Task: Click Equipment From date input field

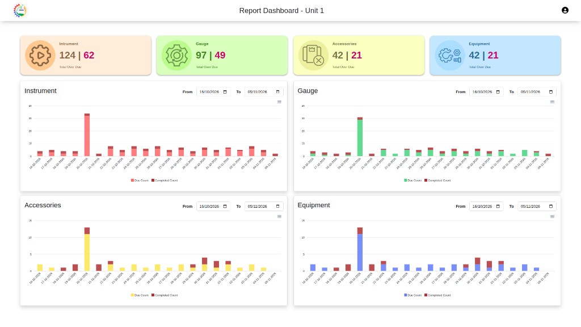Action: [x=486, y=207]
